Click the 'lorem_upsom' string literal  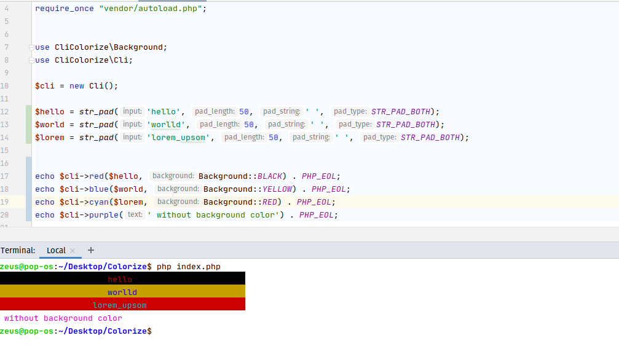click(x=178, y=137)
